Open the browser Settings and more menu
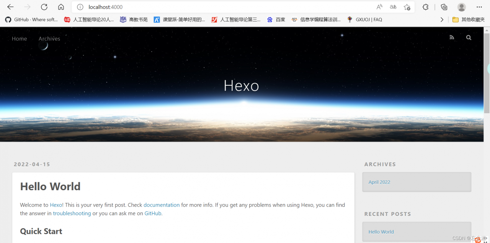The width and height of the screenshot is (490, 243). (479, 7)
